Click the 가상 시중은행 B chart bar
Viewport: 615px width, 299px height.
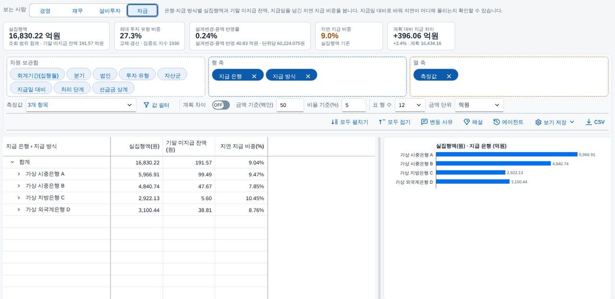coord(493,163)
